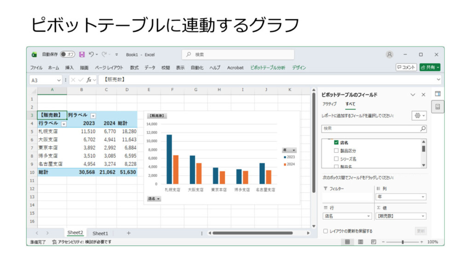Switch to Page Break Preview in status bar
The width and height of the screenshot is (471, 265).
[x=373, y=242]
